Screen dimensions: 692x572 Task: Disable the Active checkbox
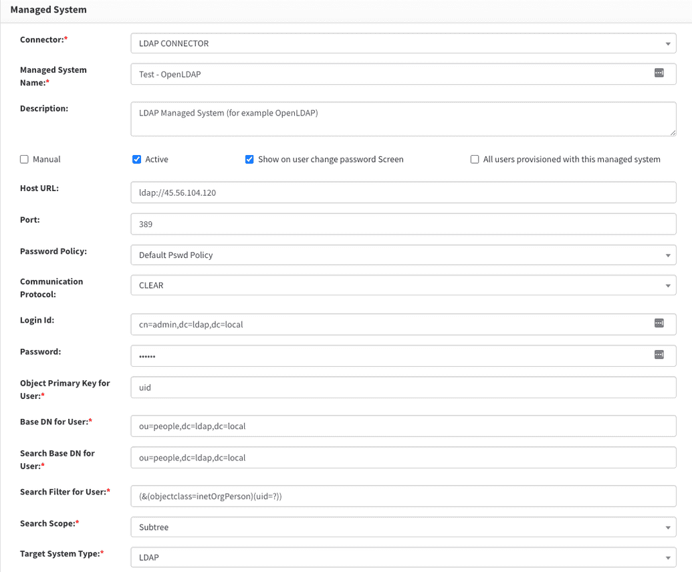[x=136, y=159]
